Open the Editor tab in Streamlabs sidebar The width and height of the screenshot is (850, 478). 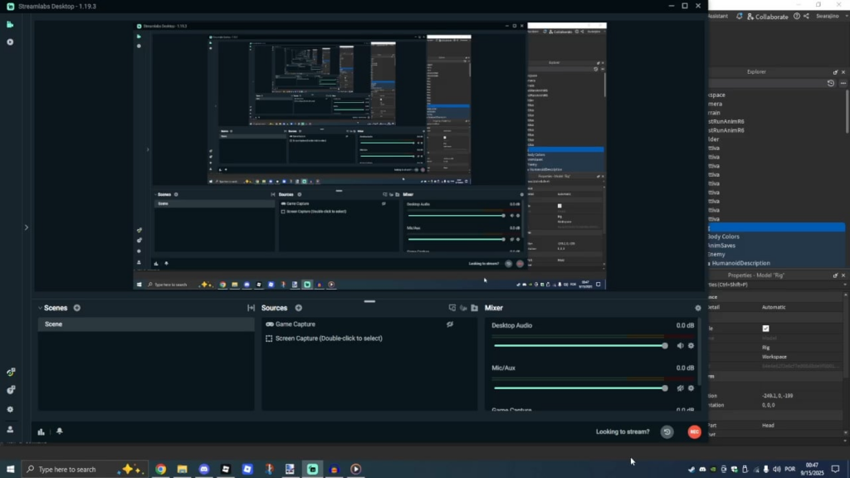10,24
